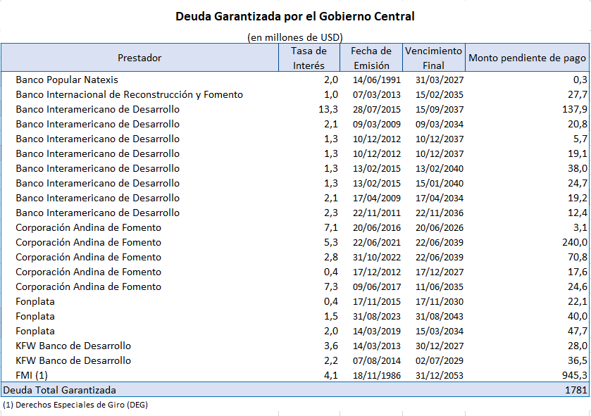The width and height of the screenshot is (591, 416).
Task: Click the emission date 31/10/2022
Action: click(377, 257)
